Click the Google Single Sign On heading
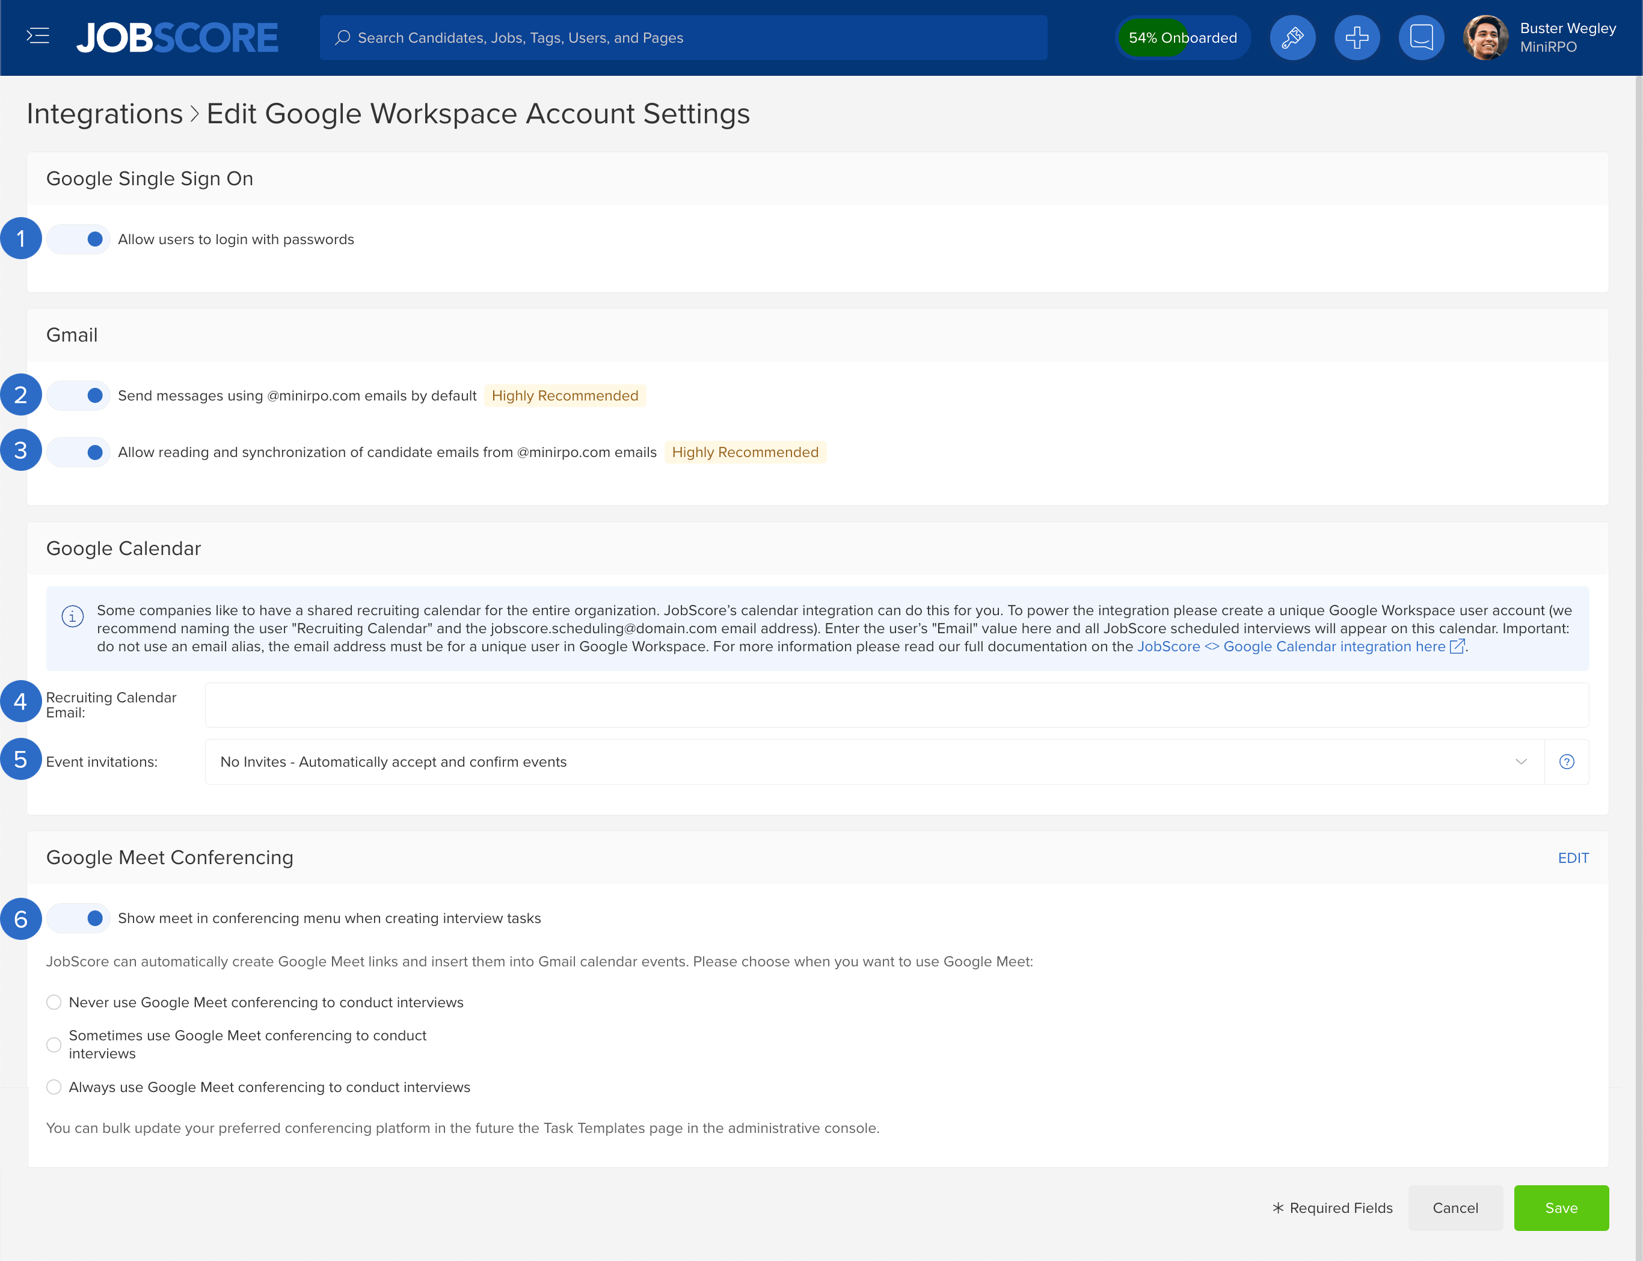Viewport: 1643px width, 1261px height. 149,179
